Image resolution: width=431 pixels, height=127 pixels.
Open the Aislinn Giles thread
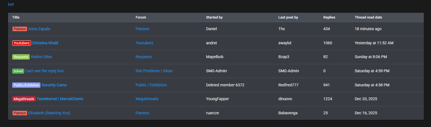(41, 57)
